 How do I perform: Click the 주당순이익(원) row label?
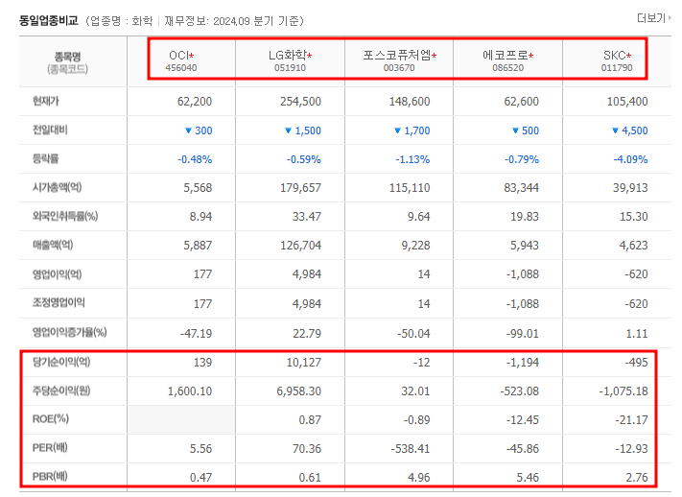[x=61, y=390]
